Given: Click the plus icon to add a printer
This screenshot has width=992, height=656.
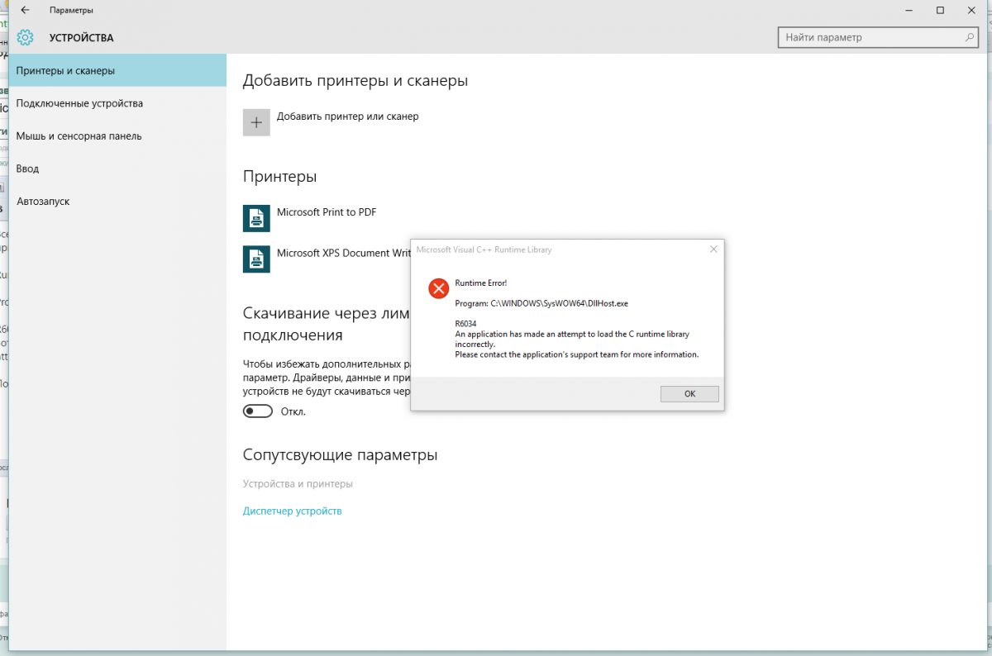Looking at the screenshot, I should click(256, 122).
